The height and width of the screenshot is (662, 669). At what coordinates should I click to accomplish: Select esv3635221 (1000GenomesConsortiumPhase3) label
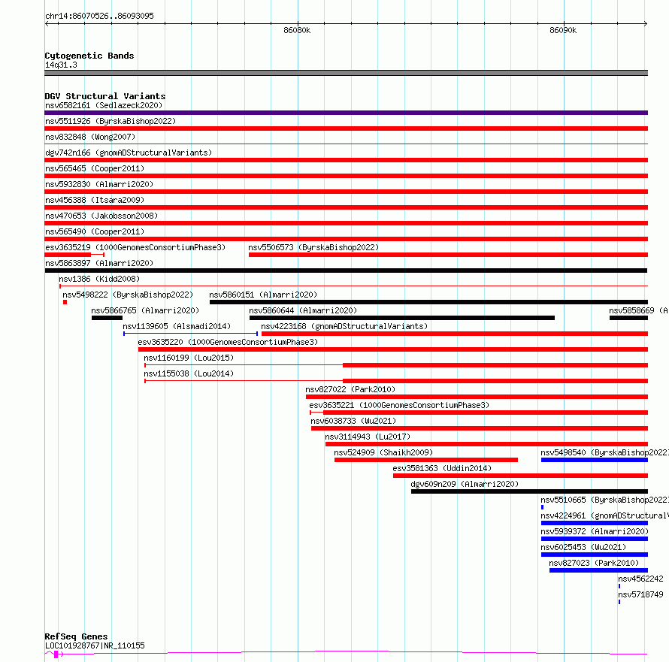[399, 405]
